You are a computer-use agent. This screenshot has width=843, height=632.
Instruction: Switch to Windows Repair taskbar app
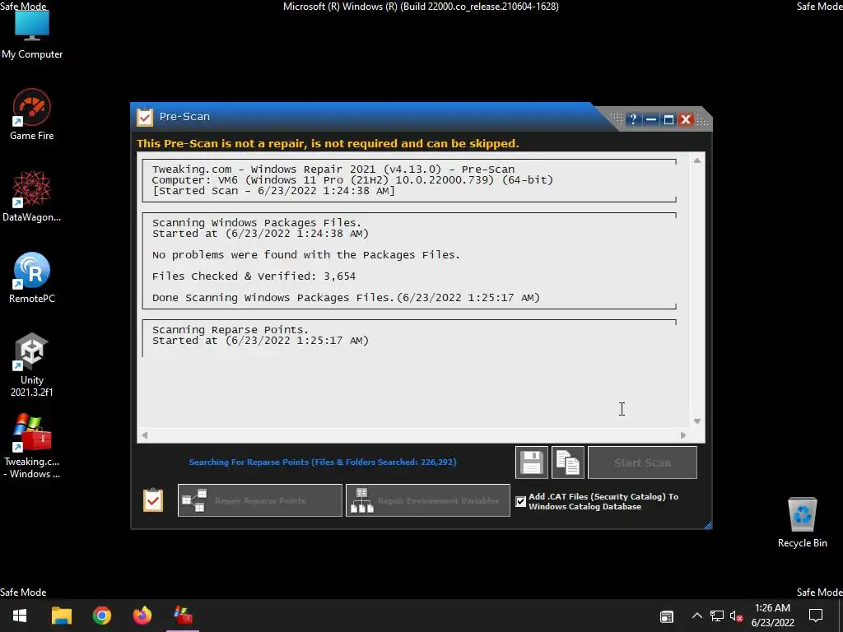click(183, 616)
